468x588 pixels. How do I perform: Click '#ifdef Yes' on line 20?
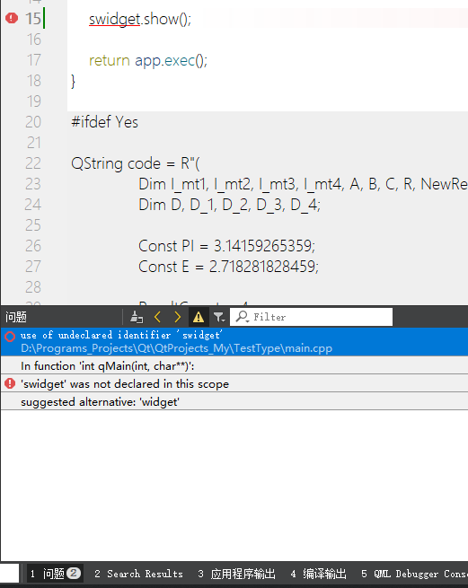point(105,122)
